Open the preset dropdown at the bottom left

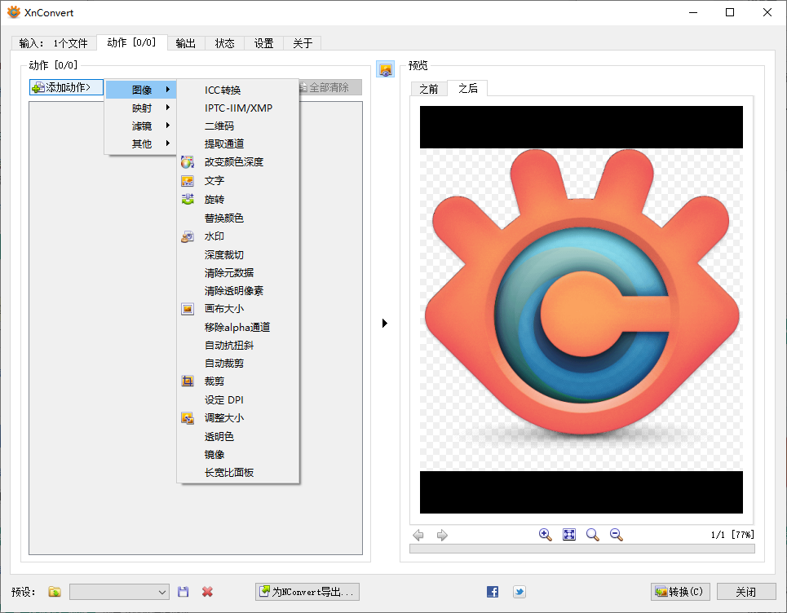click(x=119, y=592)
